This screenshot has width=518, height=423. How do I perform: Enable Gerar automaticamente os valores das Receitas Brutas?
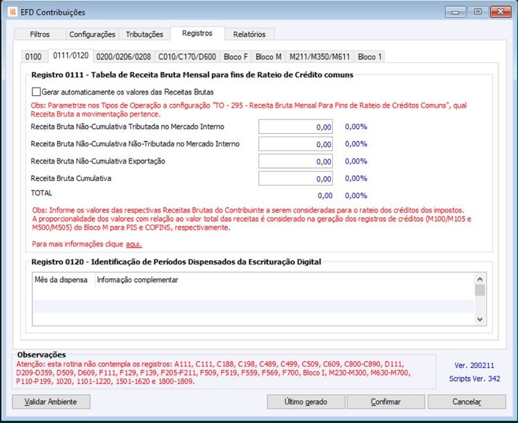coord(36,92)
